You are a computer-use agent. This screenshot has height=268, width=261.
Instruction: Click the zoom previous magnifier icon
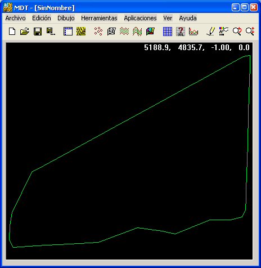point(237,32)
